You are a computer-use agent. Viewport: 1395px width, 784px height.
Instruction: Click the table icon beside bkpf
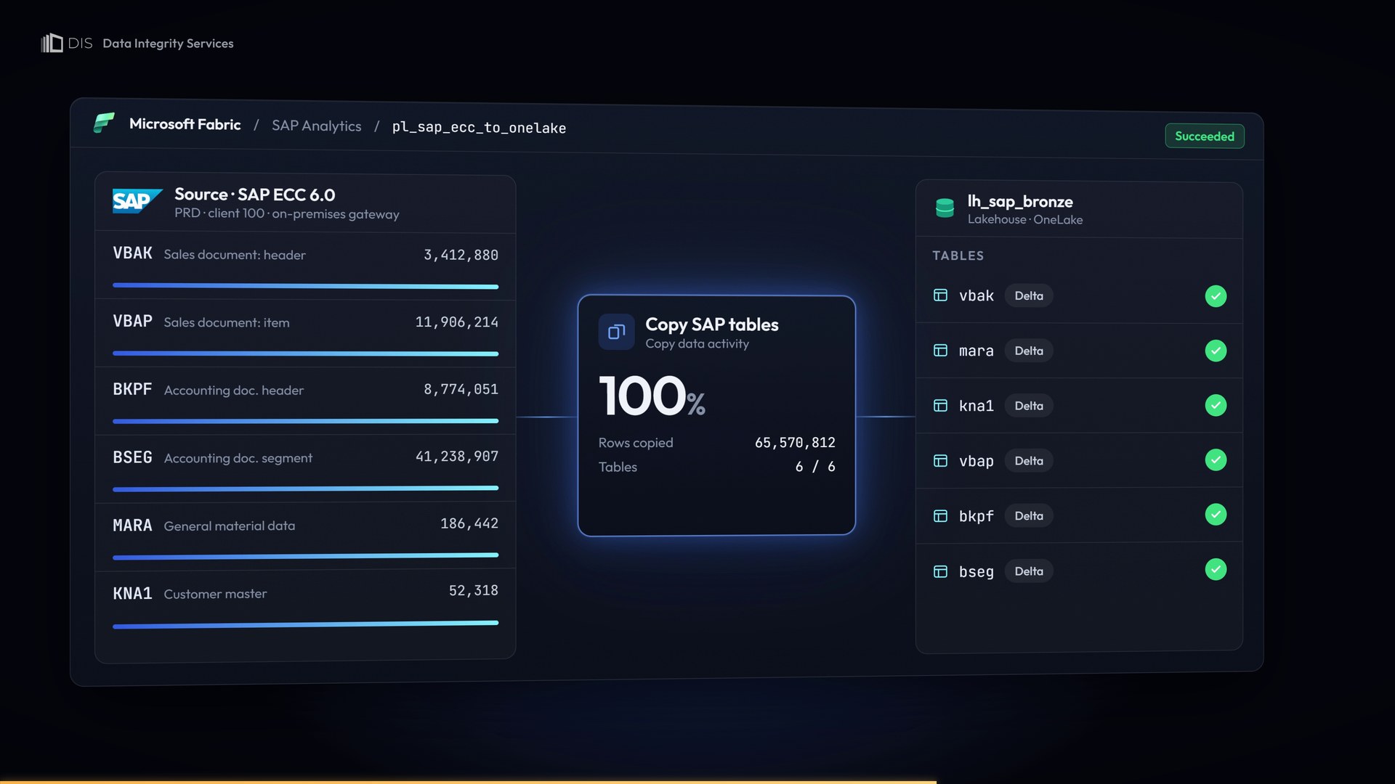click(x=940, y=516)
